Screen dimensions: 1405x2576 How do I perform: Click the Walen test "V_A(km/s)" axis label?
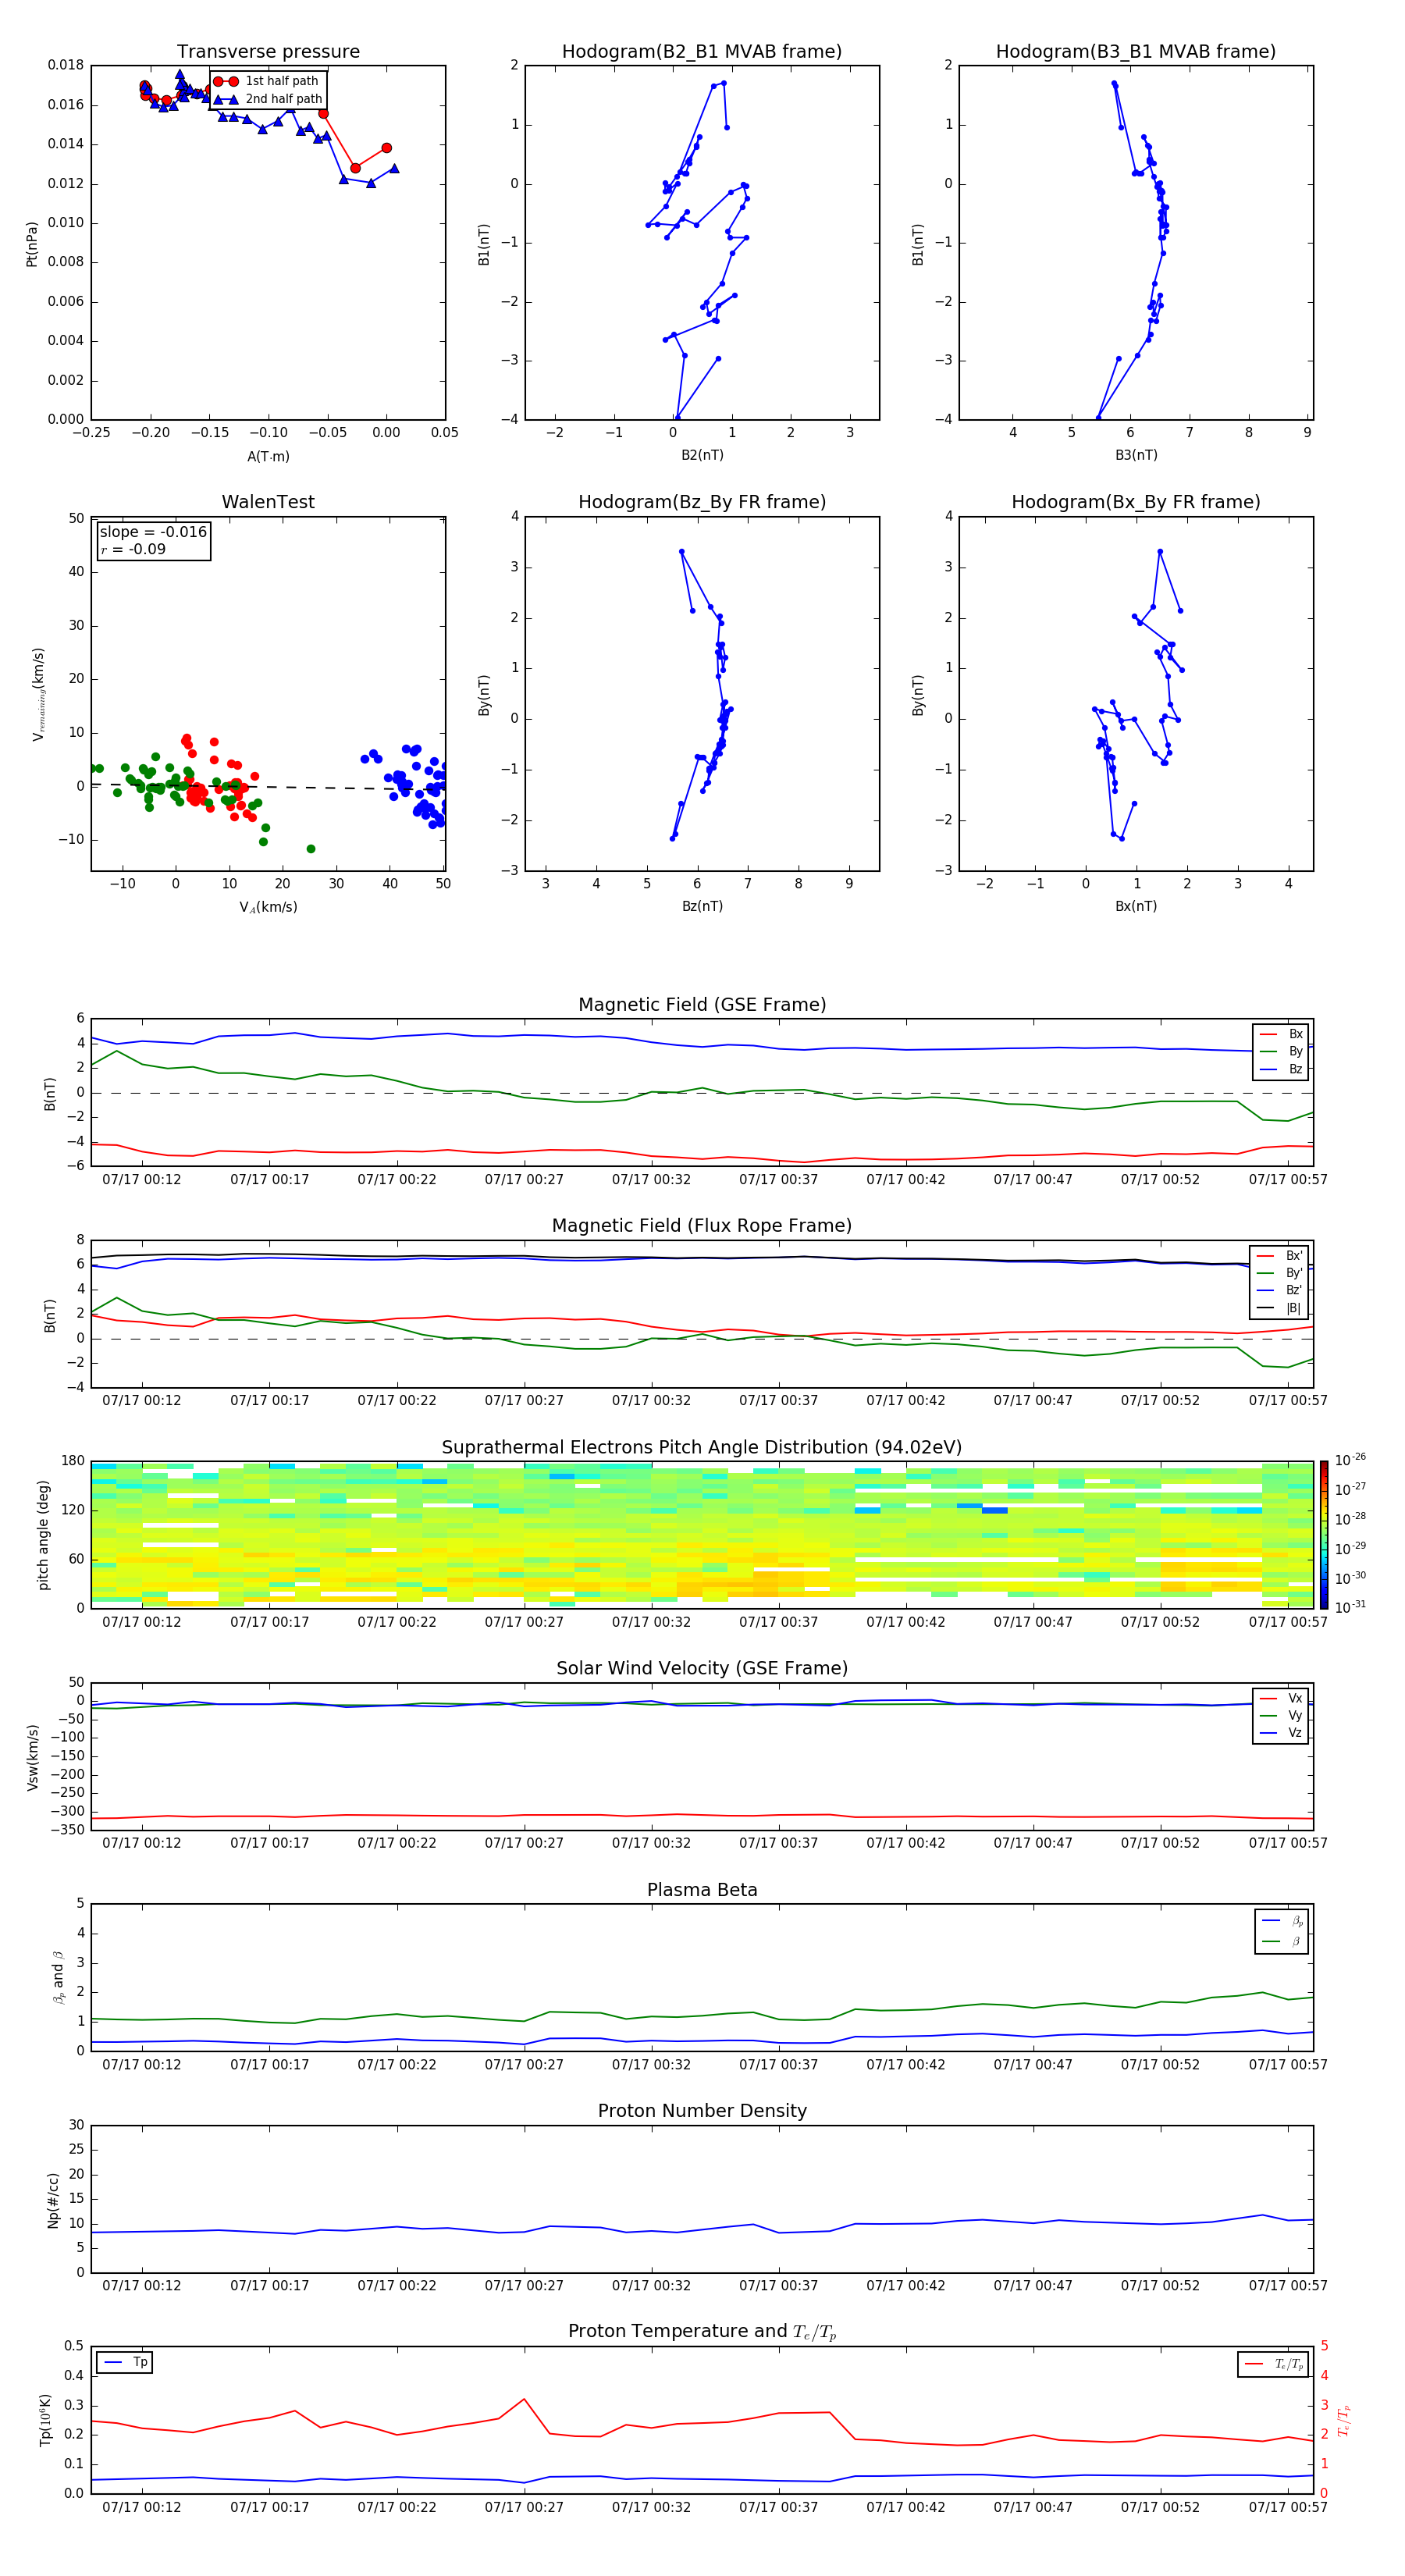point(268,907)
